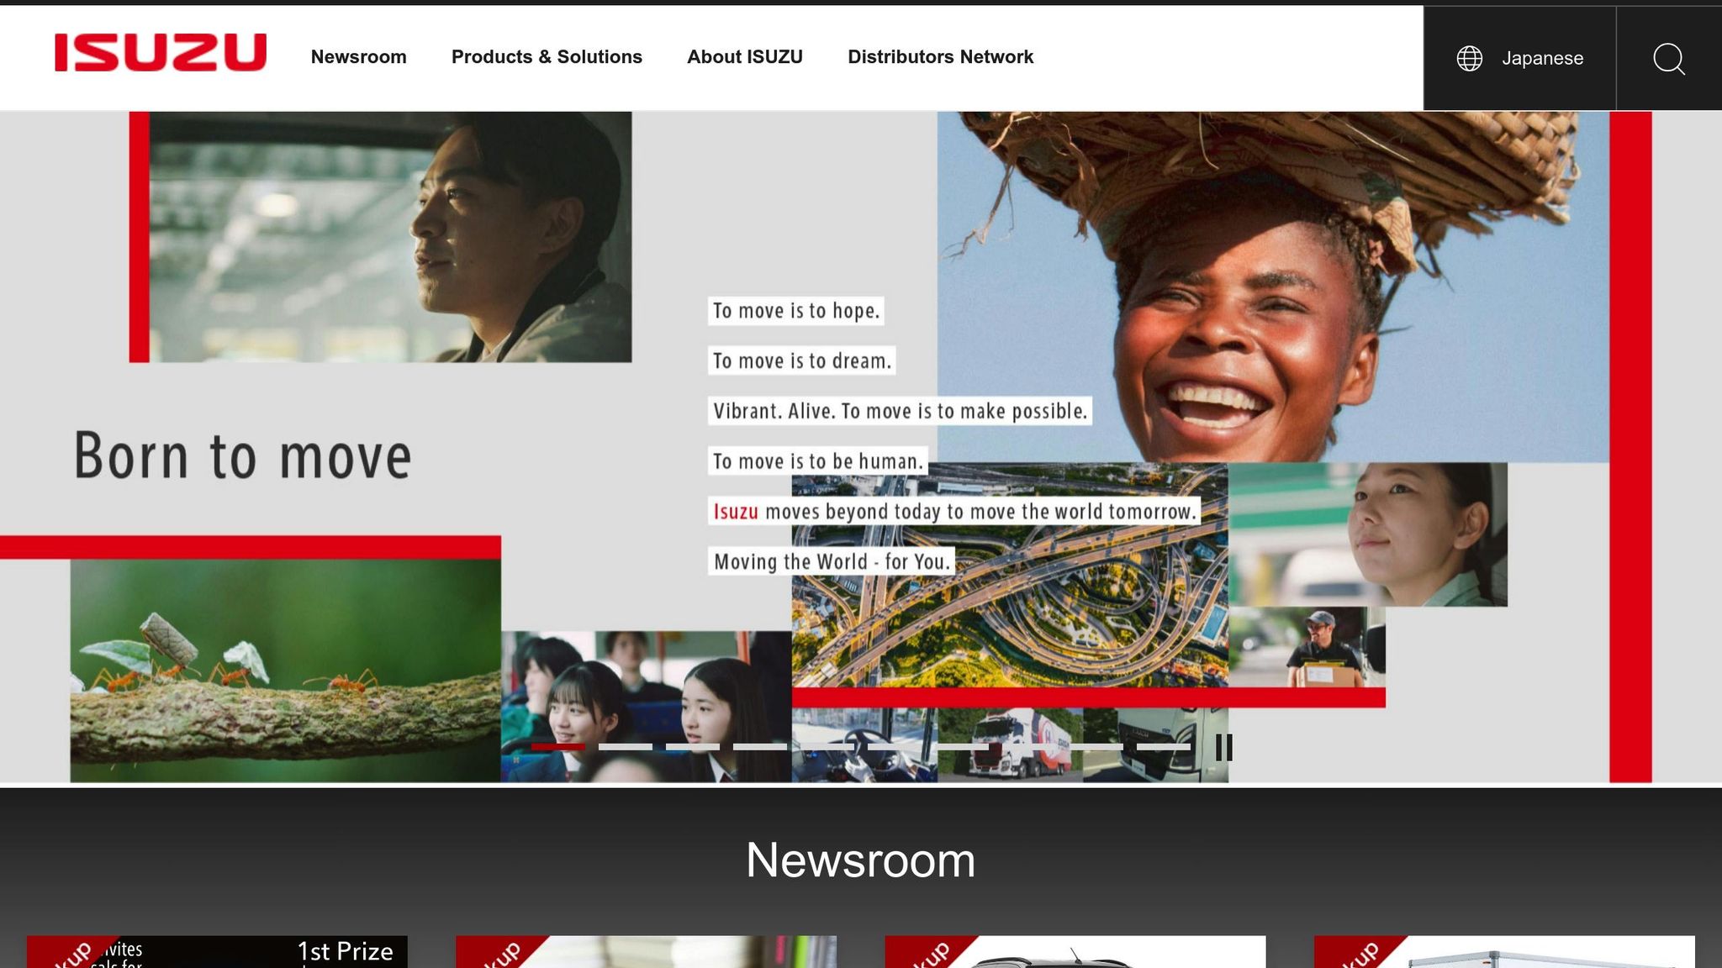This screenshot has height=968, width=1722.
Task: Open the search magnifier icon
Action: pos(1668,58)
